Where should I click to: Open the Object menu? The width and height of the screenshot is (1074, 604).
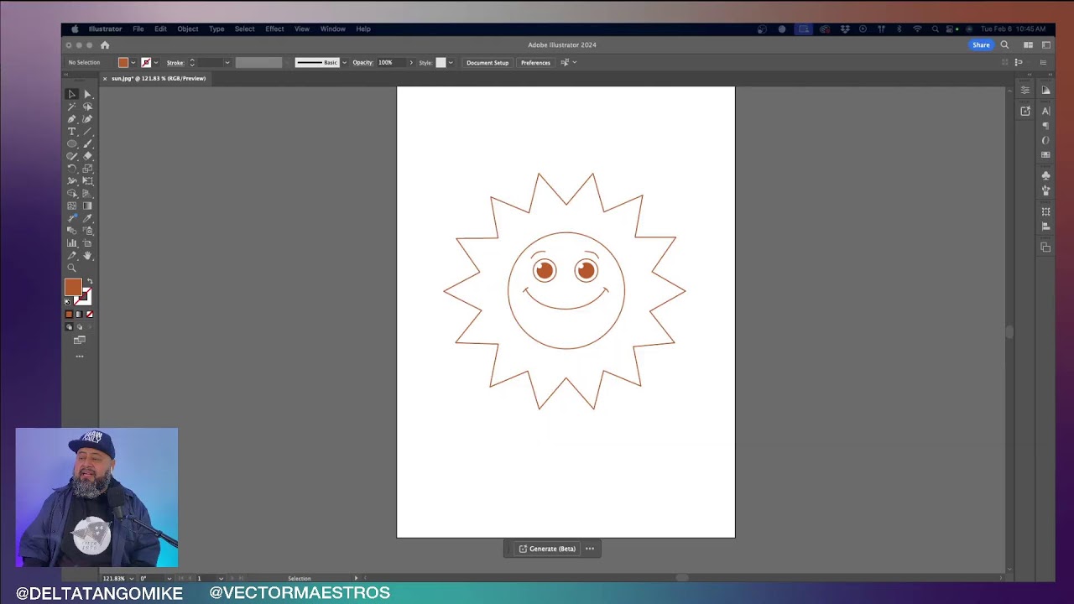click(188, 29)
